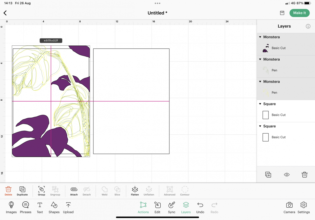The width and height of the screenshot is (315, 220).
Task: Click the Weld action
Action: click(x=105, y=191)
